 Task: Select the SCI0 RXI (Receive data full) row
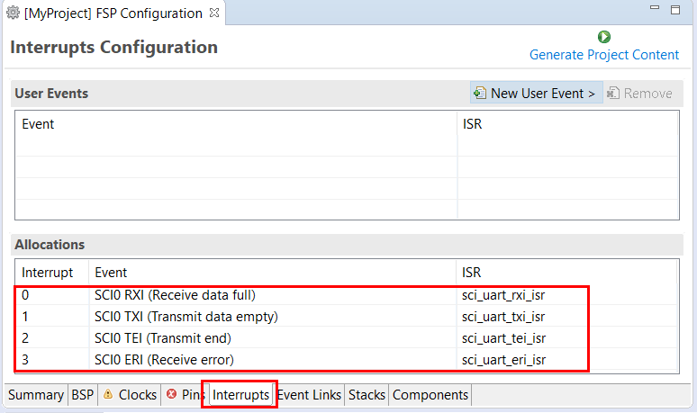(x=347, y=295)
